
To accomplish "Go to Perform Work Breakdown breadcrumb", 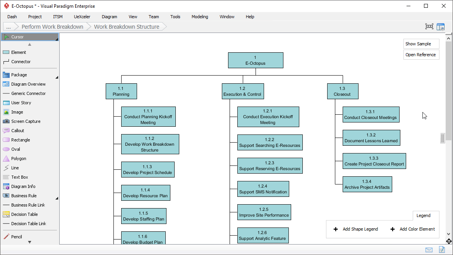I will (x=52, y=27).
